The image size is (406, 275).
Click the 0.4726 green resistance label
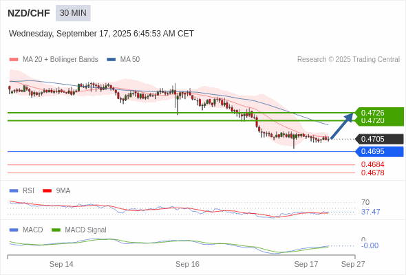click(x=378, y=113)
